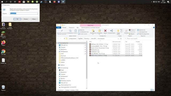
Task: Click Cancel (Отмена) in the Run dialog
Action: click(26, 19)
